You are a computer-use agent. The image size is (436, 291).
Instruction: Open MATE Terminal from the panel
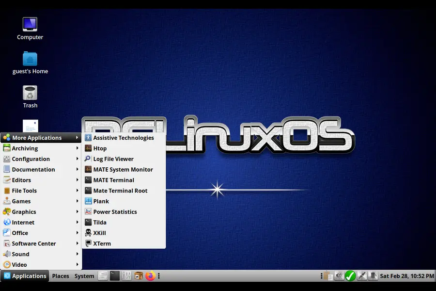pos(114,275)
